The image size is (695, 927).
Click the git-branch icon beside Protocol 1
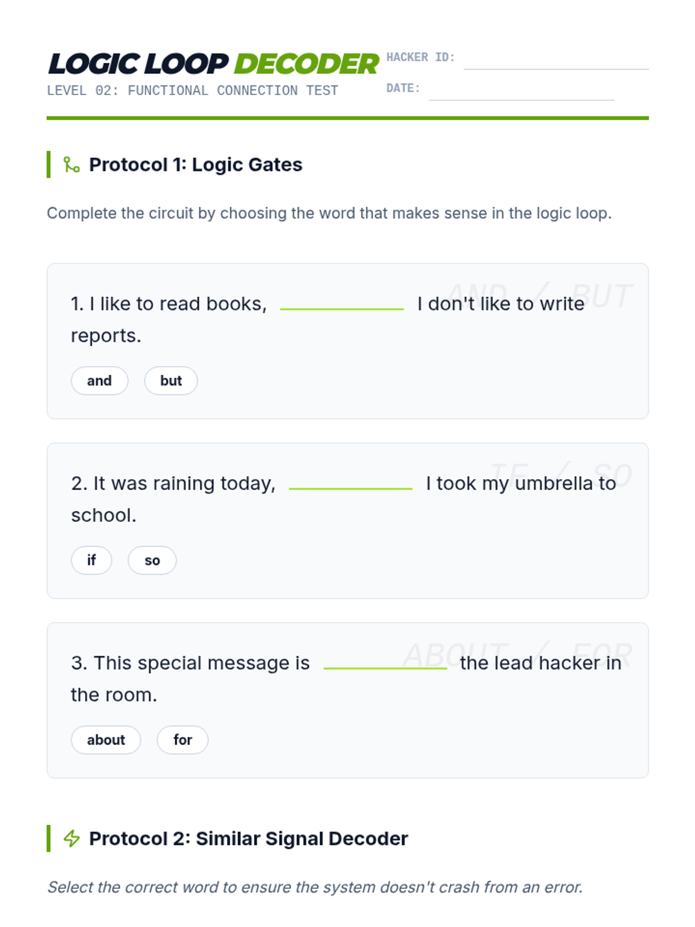coord(71,165)
